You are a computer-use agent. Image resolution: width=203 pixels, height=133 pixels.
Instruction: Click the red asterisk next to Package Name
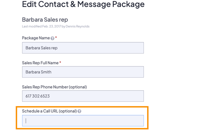[56, 38]
